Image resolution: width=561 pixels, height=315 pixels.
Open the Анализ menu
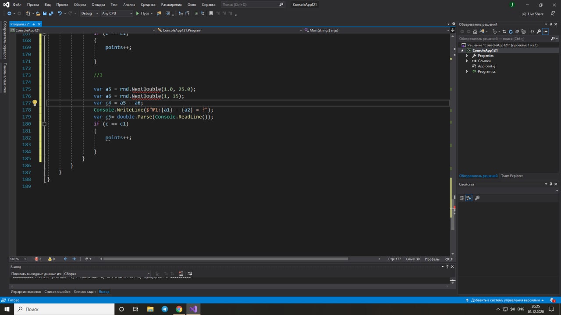coord(129,4)
